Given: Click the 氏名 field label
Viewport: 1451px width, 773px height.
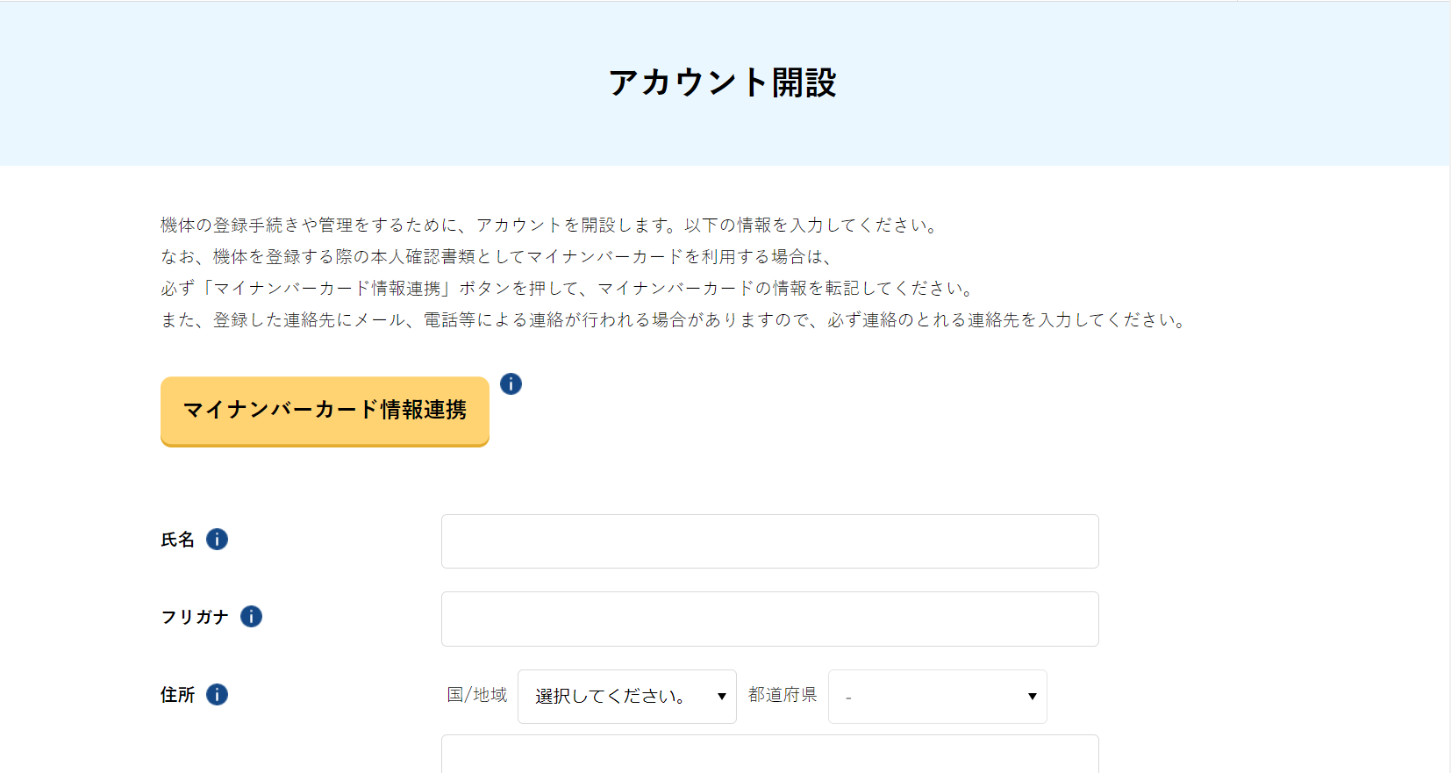Looking at the screenshot, I should pos(177,540).
